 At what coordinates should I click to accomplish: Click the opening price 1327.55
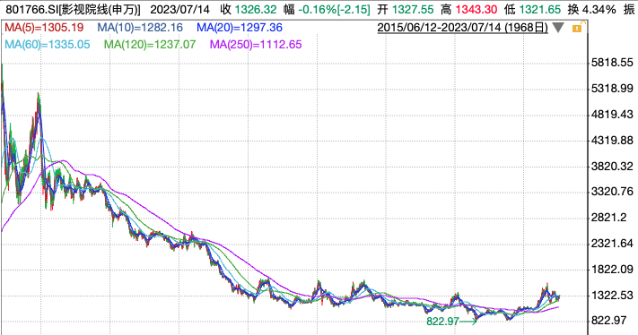tap(413, 9)
